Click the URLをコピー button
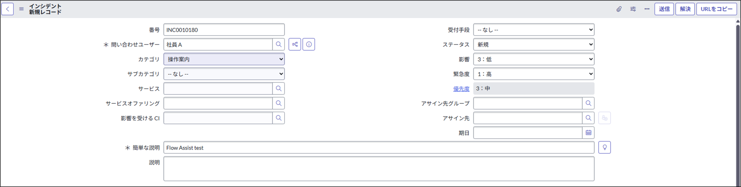 (716, 9)
